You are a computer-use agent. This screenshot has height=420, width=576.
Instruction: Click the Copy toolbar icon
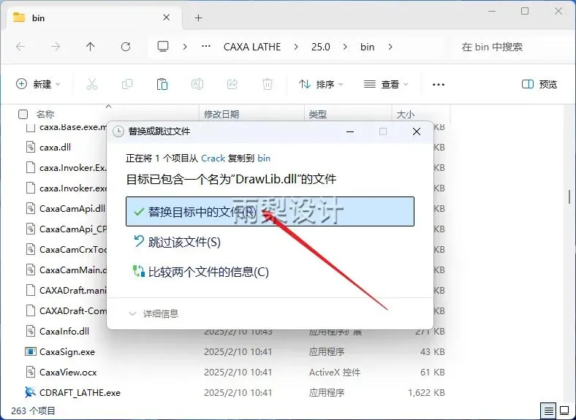coord(126,85)
